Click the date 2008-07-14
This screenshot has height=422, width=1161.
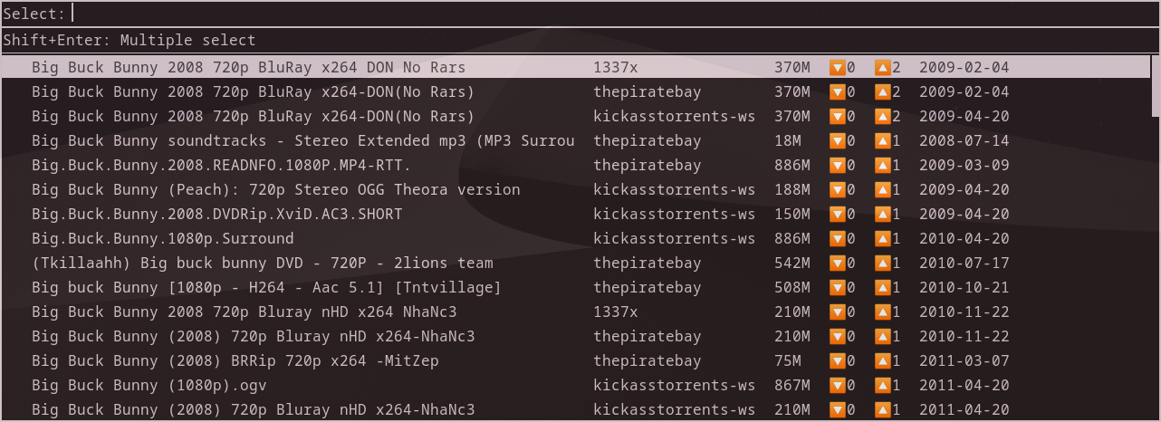(964, 140)
